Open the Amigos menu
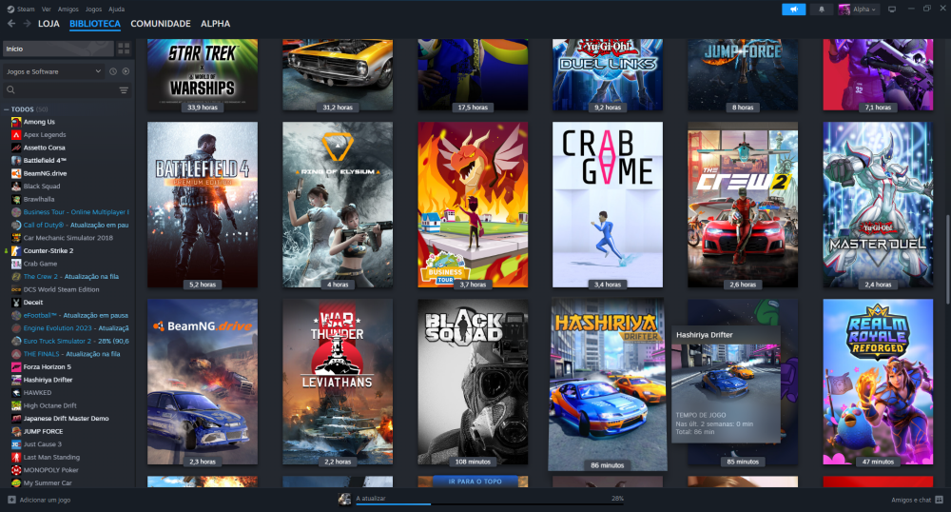Image resolution: width=951 pixels, height=512 pixels. coord(67,9)
